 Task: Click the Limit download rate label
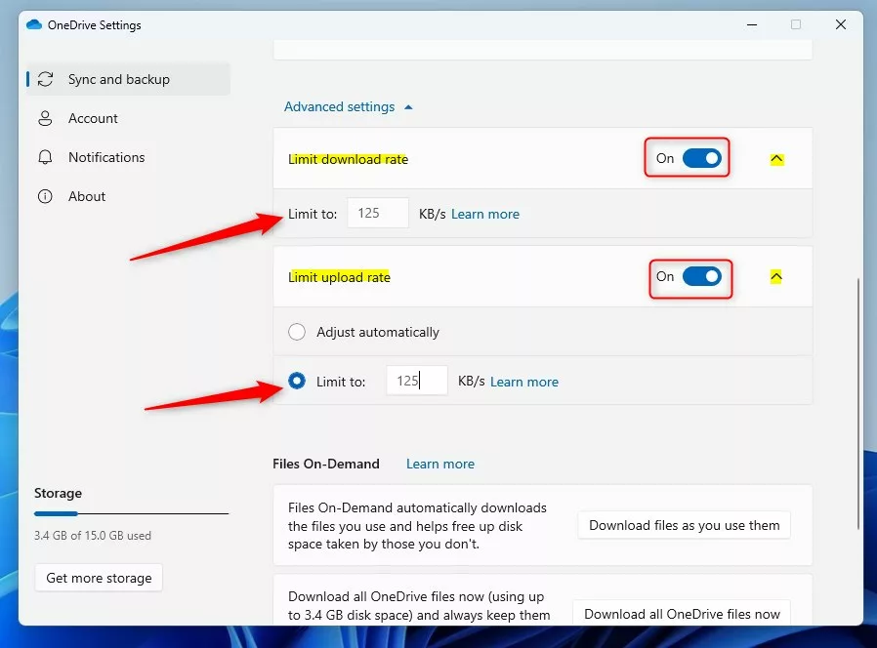[348, 159]
